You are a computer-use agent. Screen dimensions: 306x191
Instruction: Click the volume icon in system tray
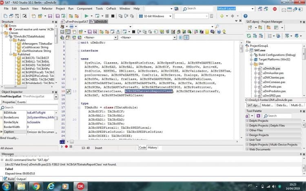click(x=274, y=187)
